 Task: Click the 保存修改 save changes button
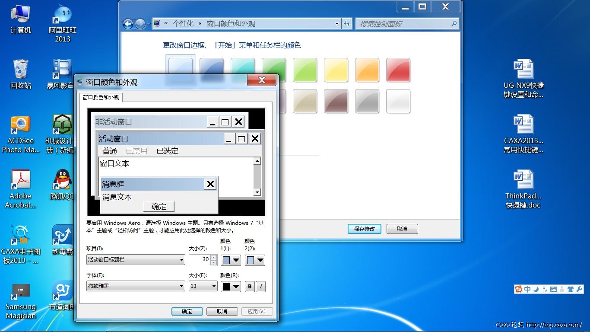point(364,229)
